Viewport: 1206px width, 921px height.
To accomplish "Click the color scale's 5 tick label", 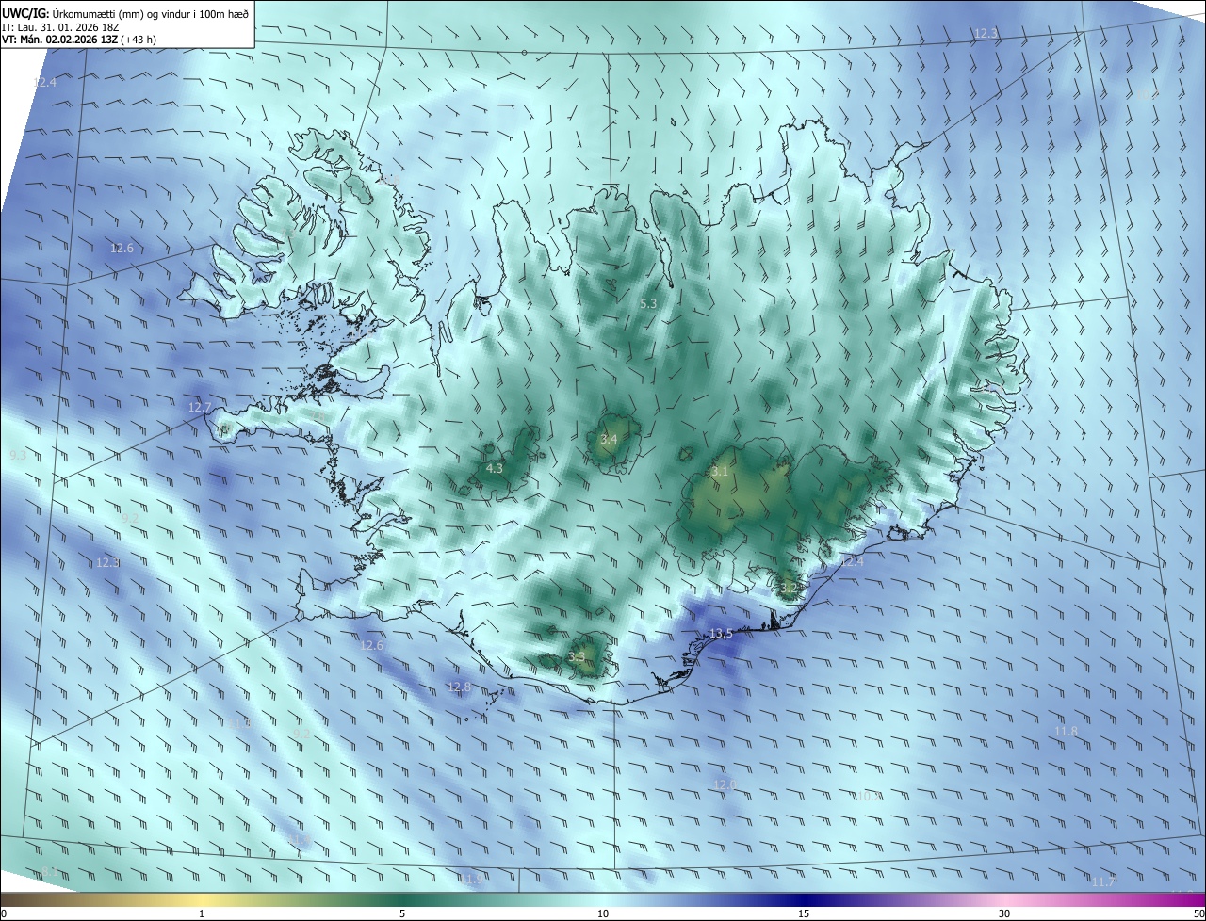I will 402,913.
